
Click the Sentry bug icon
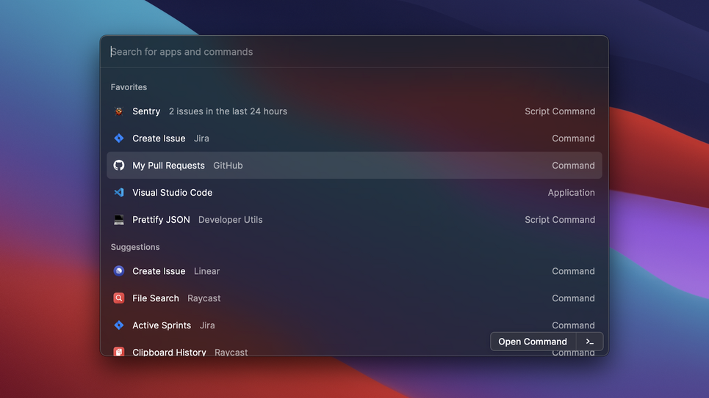point(119,111)
